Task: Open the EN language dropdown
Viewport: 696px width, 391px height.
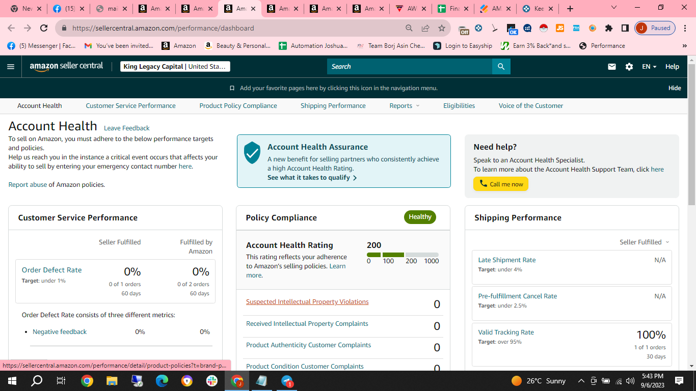Action: click(649, 67)
